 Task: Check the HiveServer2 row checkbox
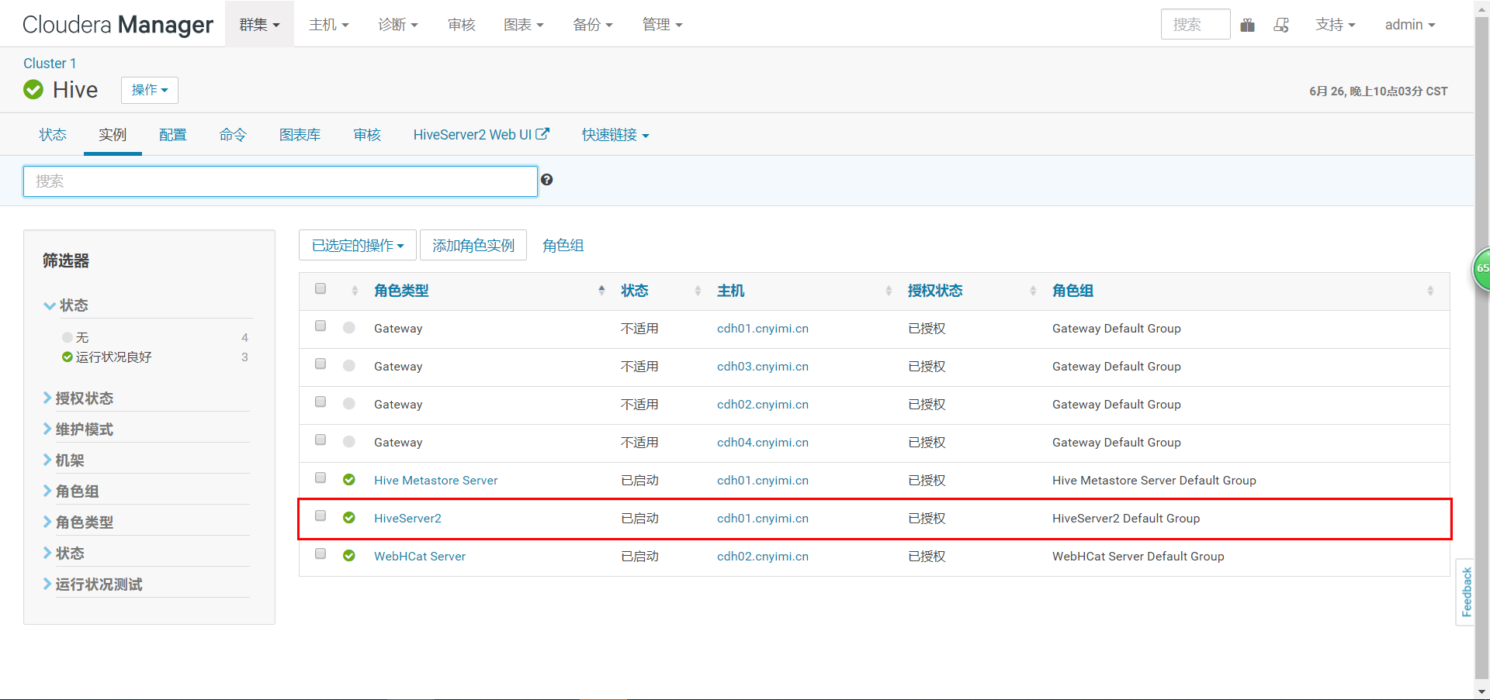pos(320,515)
